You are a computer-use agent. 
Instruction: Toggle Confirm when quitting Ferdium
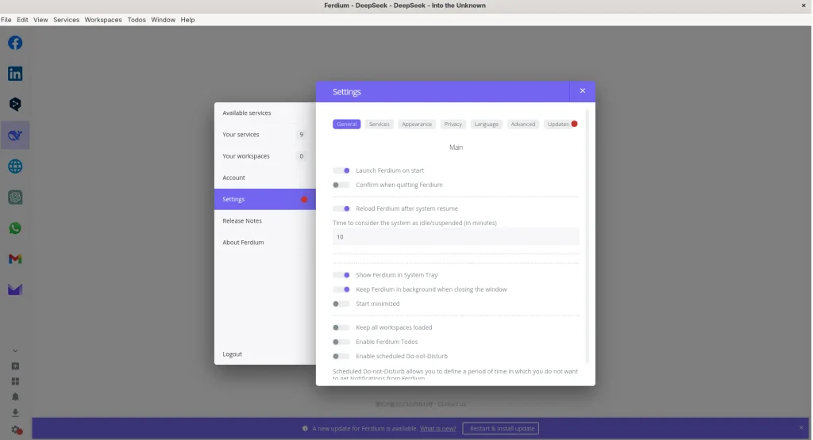tap(341, 185)
